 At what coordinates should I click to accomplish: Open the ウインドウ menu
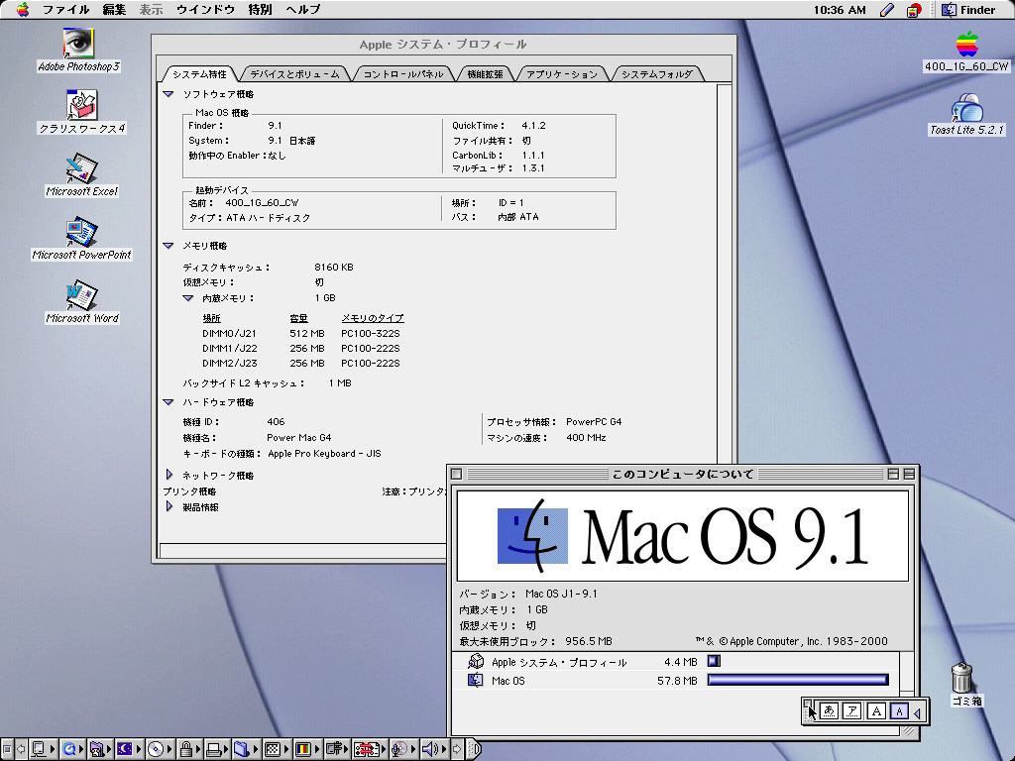tap(206, 10)
